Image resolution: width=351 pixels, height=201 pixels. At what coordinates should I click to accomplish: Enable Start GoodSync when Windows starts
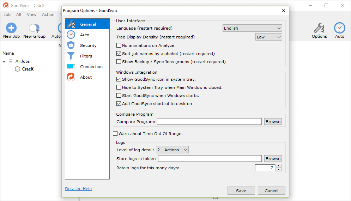(119, 96)
